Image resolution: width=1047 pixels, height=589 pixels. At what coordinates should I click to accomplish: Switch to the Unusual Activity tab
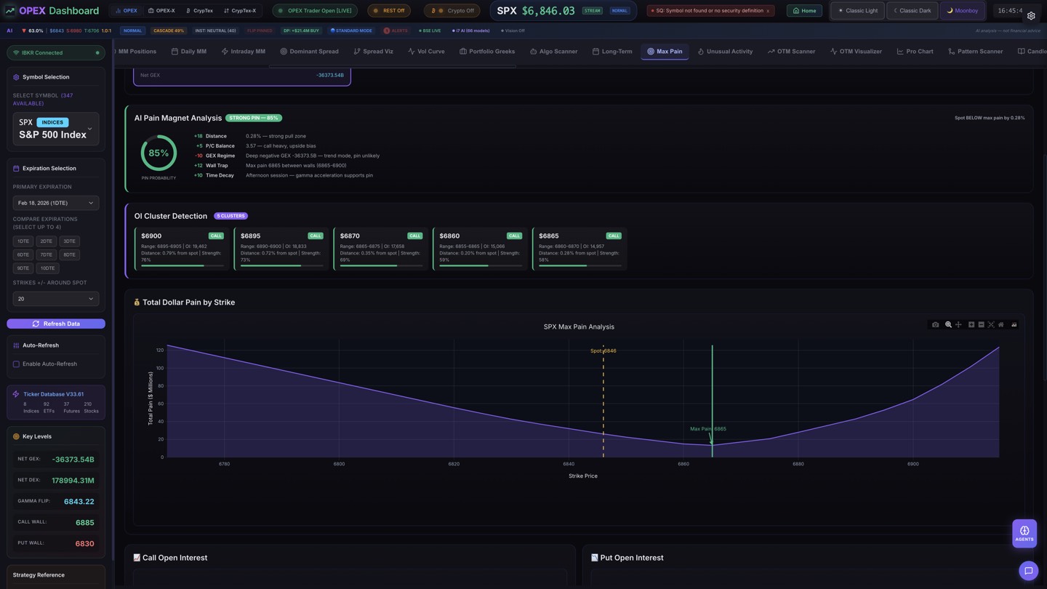point(724,52)
